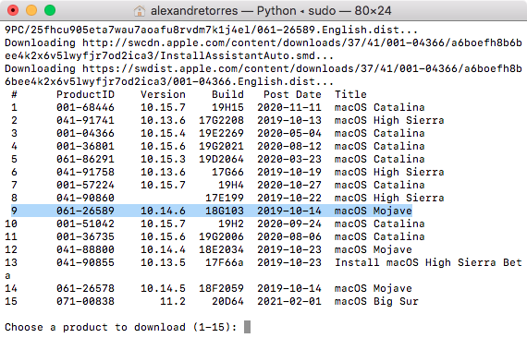Click build number 19D2064
This screenshot has width=527, height=338.
pyautogui.click(x=221, y=159)
